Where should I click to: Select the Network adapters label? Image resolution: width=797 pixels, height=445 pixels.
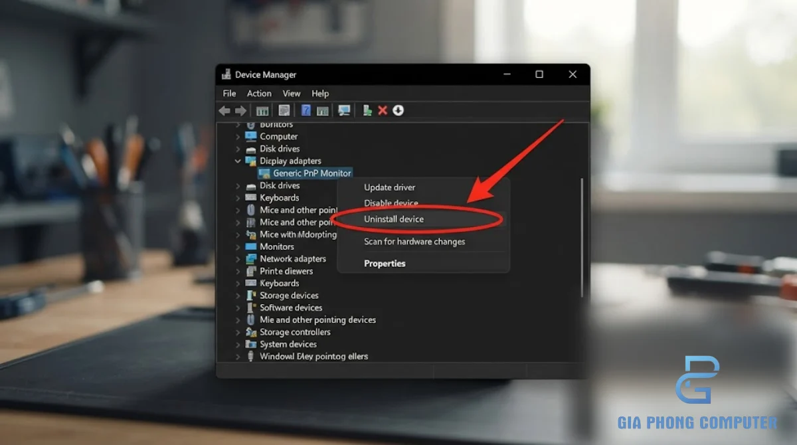[293, 259]
